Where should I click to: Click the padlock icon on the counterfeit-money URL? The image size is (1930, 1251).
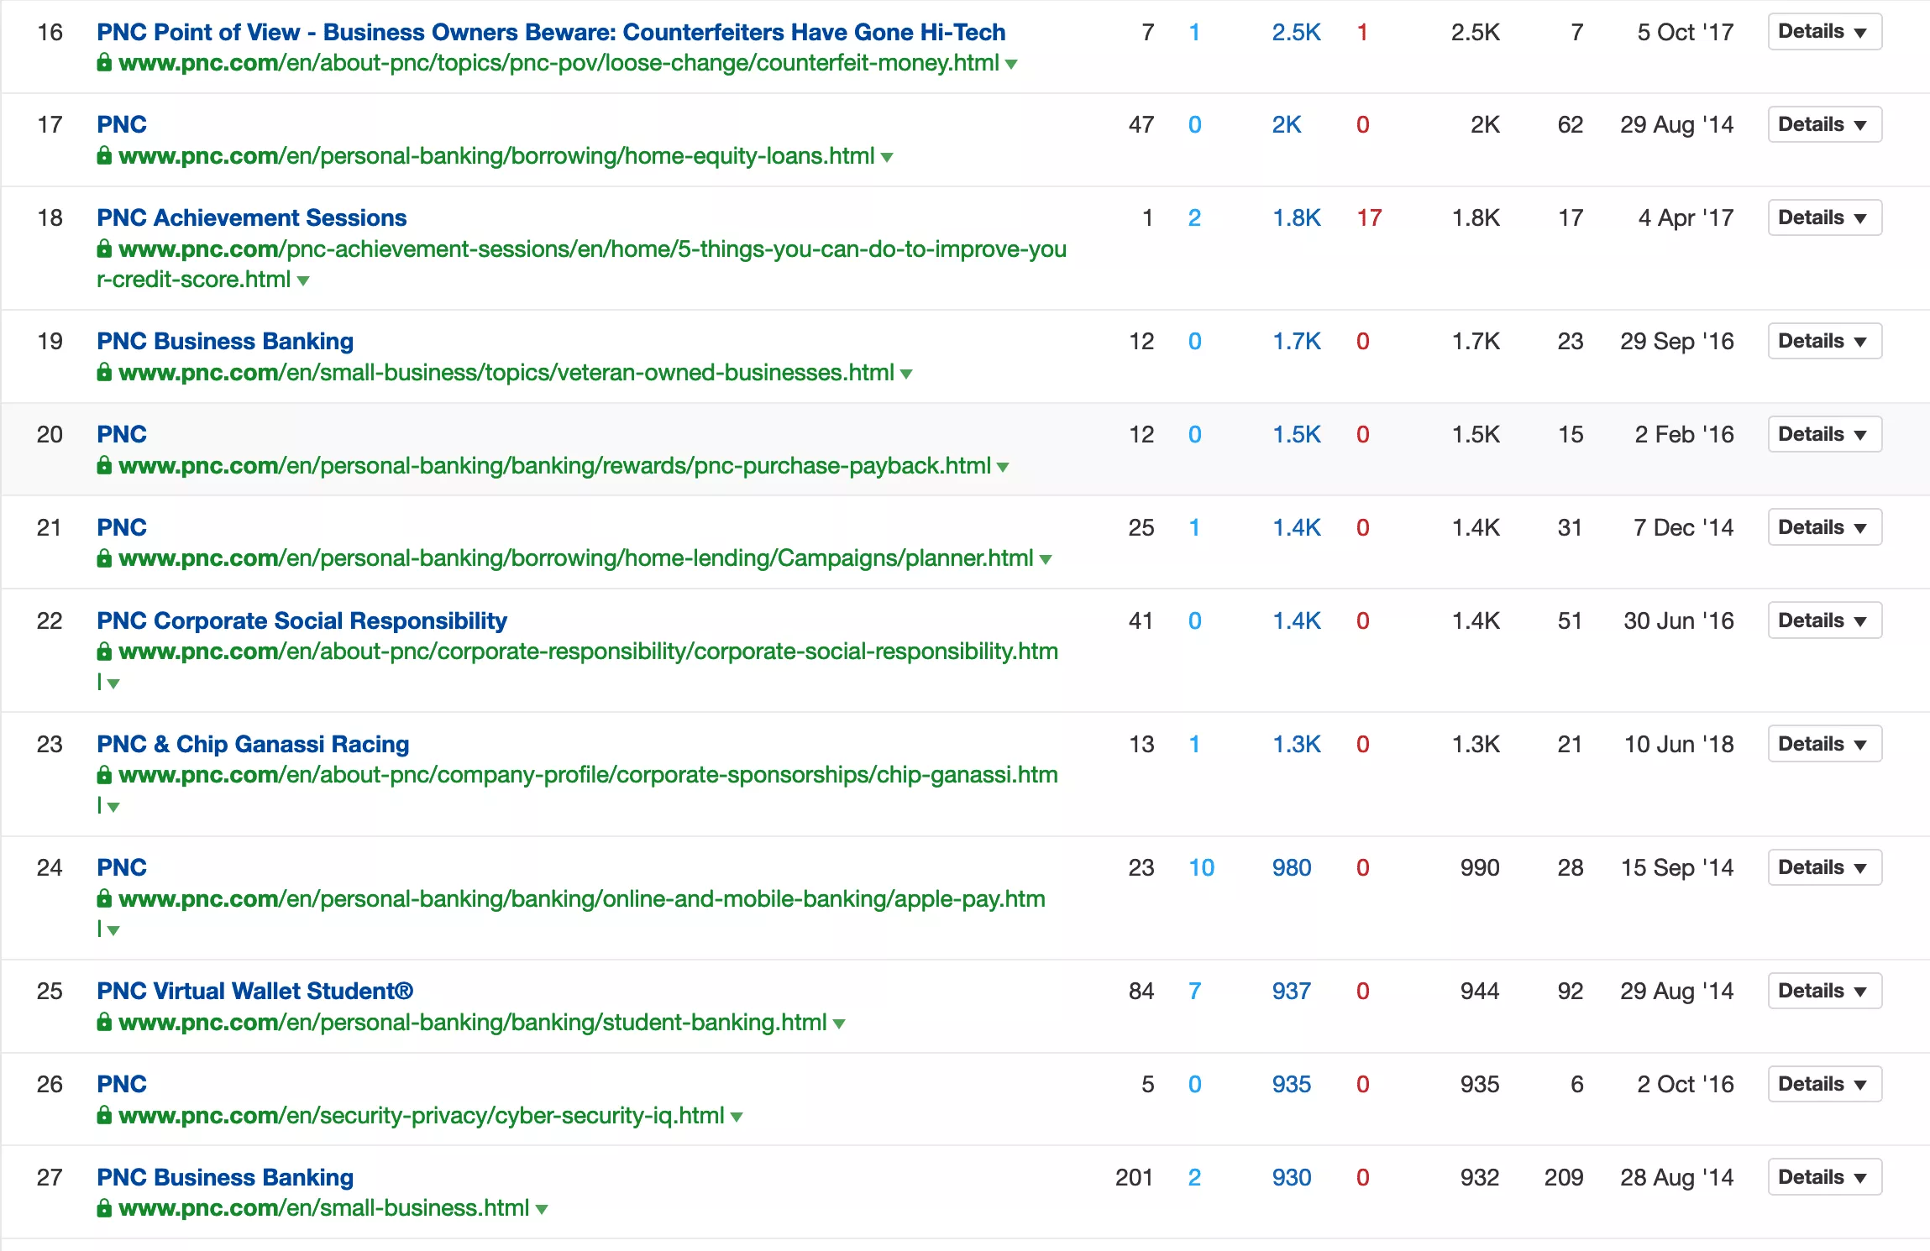(104, 63)
